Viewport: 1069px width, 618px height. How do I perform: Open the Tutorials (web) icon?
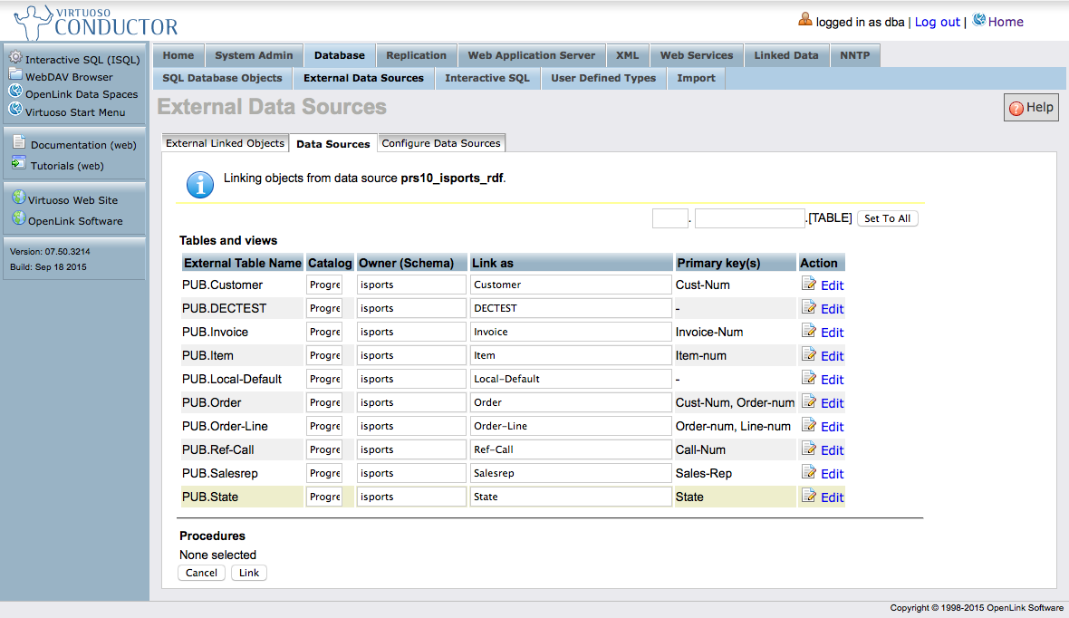tap(19, 164)
